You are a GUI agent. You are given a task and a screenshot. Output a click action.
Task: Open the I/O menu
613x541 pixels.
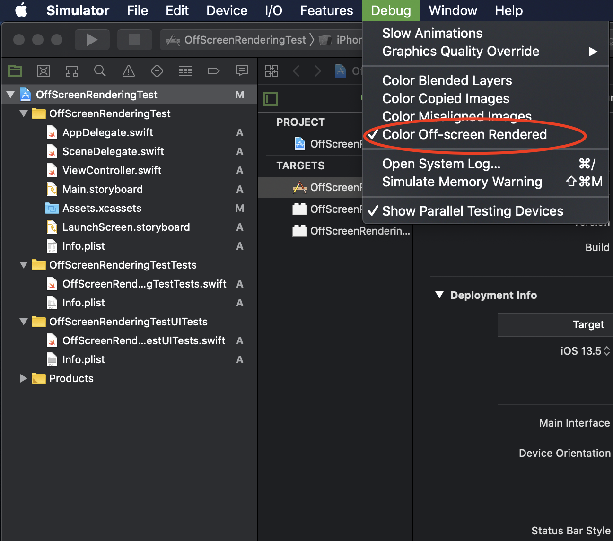click(274, 10)
